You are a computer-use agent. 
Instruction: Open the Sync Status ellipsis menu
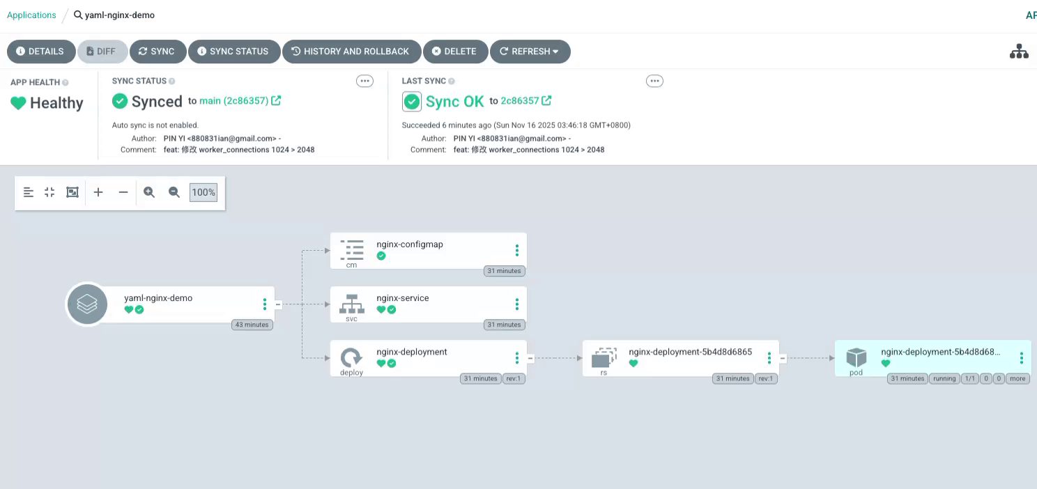(x=364, y=81)
